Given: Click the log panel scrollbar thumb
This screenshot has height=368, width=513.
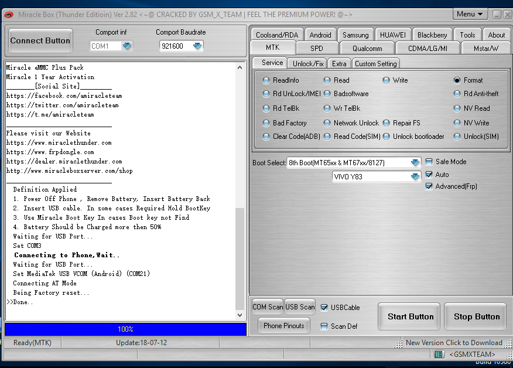Looking at the screenshot, I should [240, 258].
